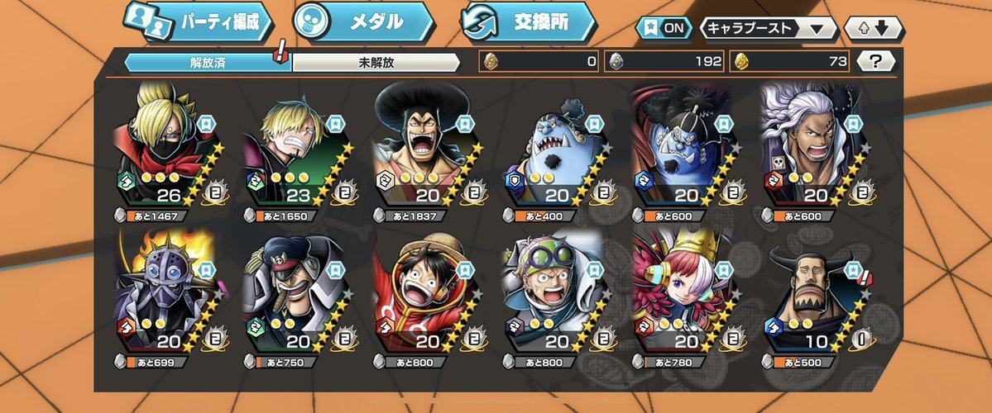The height and width of the screenshot is (413, 992).
Task: Click bookmark icon on white-haired あと600 character
Action: point(853,124)
